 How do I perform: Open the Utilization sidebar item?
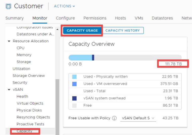[21, 69]
